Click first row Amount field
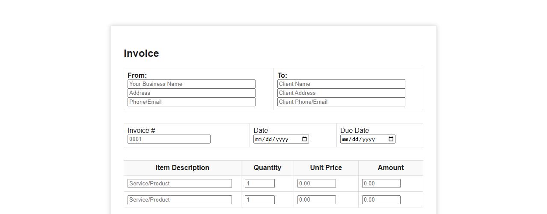 pyautogui.click(x=381, y=183)
